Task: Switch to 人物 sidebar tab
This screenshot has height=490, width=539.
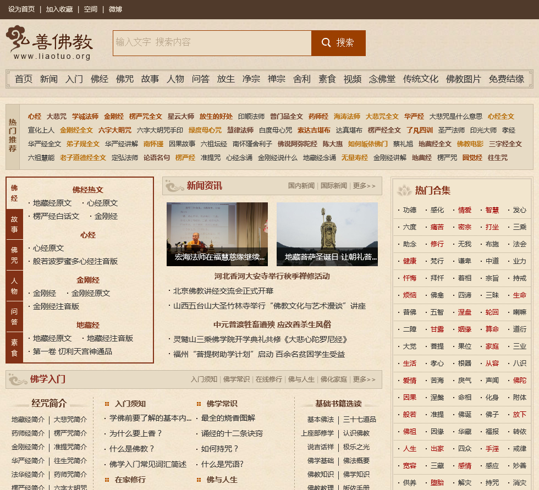Action: point(14,286)
